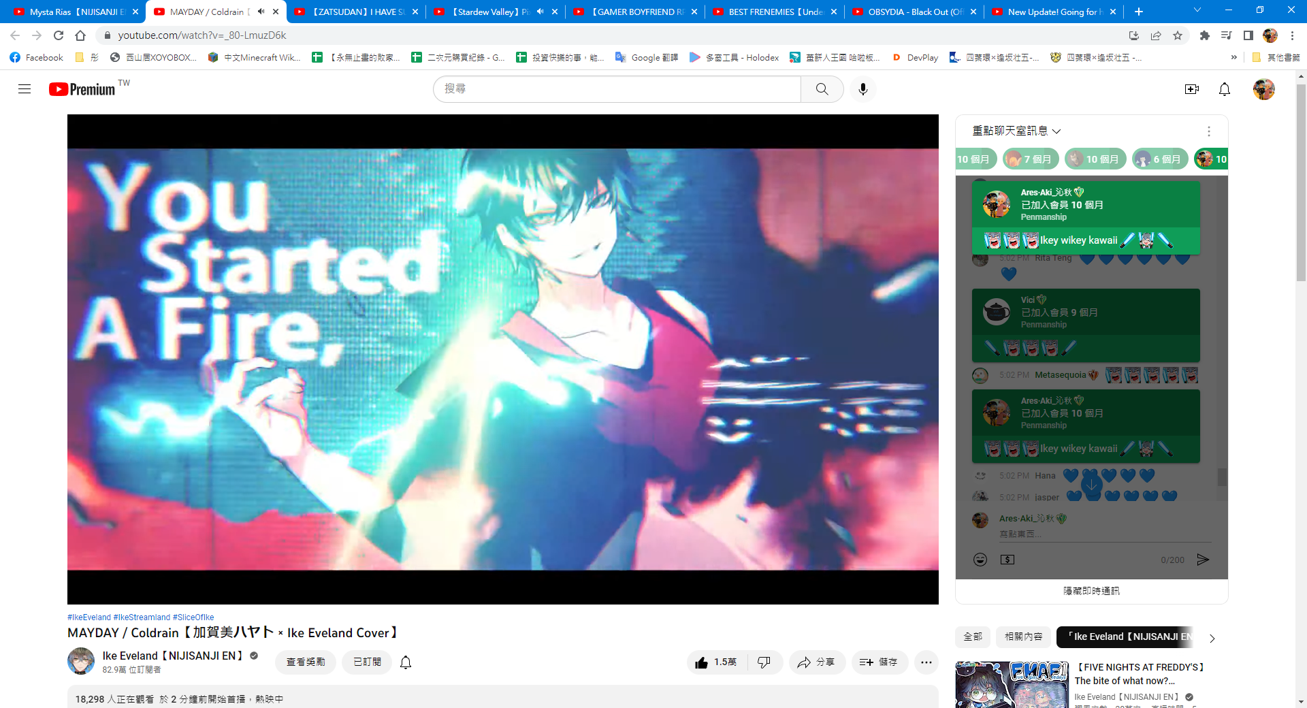This screenshot has height=708, width=1307.
Task: Open the Create video icon
Action: (1192, 89)
